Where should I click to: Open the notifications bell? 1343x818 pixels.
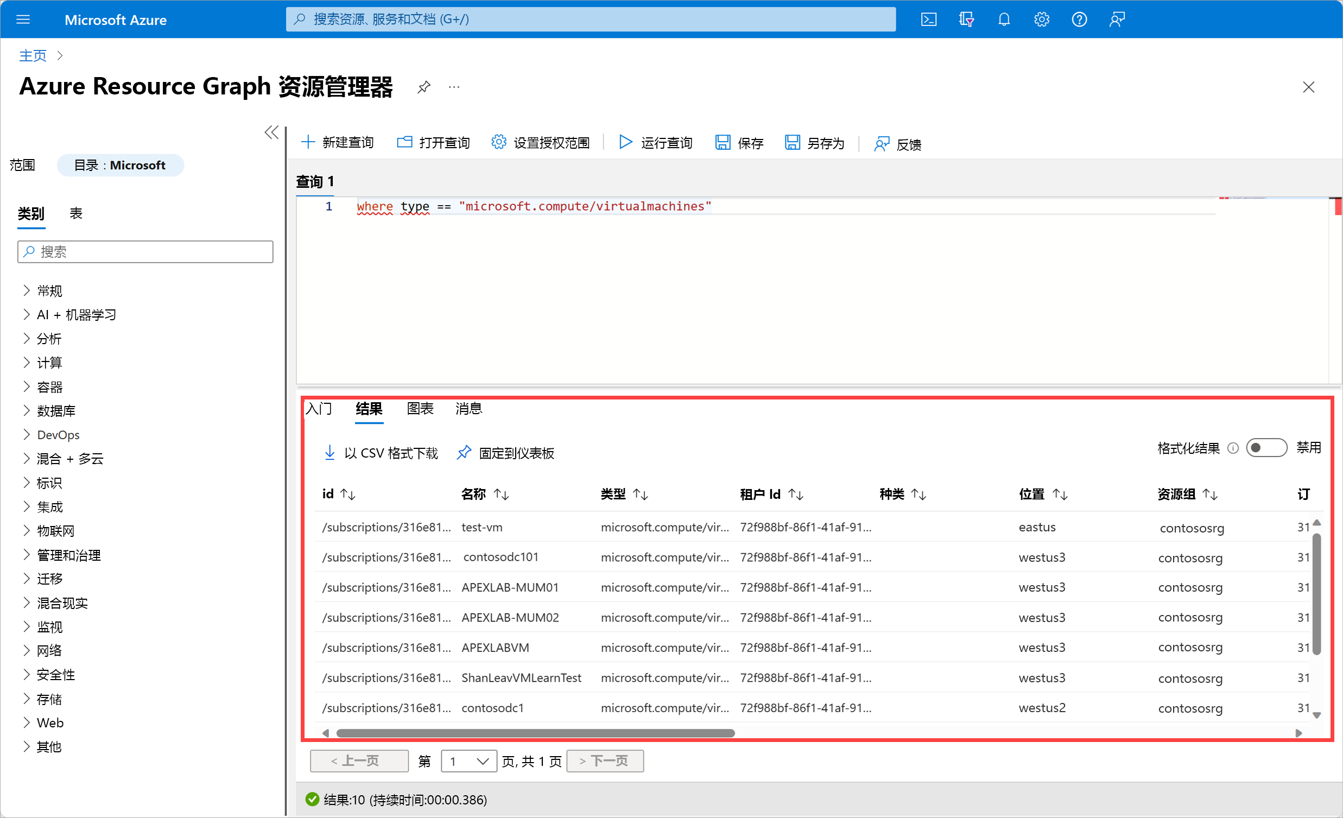1003,20
